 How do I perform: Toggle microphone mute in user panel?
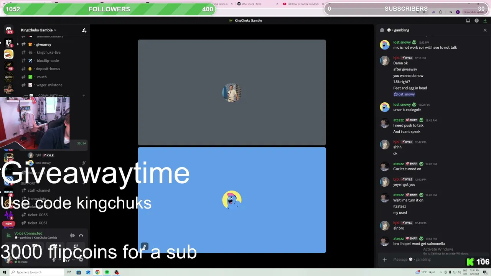(54, 260)
